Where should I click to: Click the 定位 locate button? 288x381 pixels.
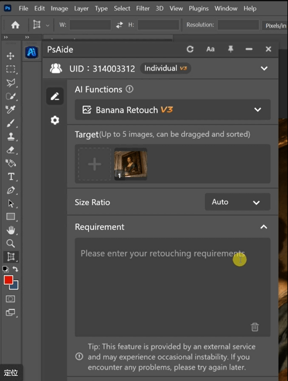click(x=11, y=372)
